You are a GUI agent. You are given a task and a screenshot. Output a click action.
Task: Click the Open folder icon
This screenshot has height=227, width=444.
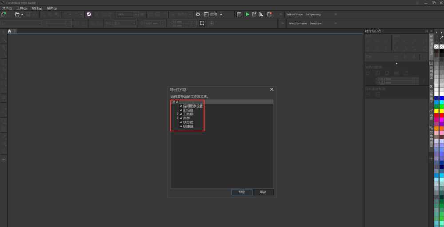(17, 15)
